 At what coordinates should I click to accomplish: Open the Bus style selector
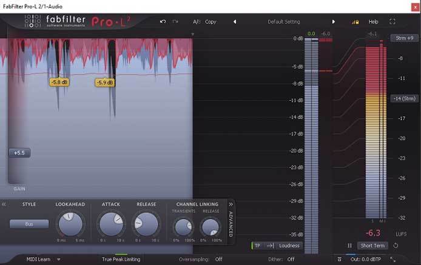(29, 224)
